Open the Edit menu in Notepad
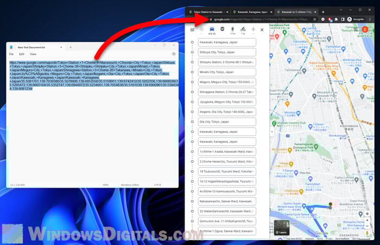This screenshot has width=380, height=245. point(22,54)
